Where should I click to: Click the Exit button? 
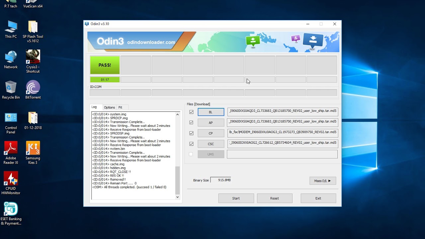(318, 198)
